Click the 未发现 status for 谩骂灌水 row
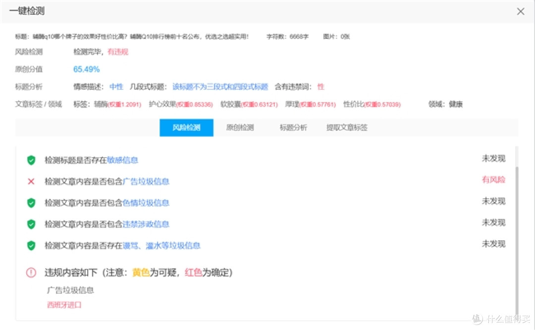 [x=493, y=244]
